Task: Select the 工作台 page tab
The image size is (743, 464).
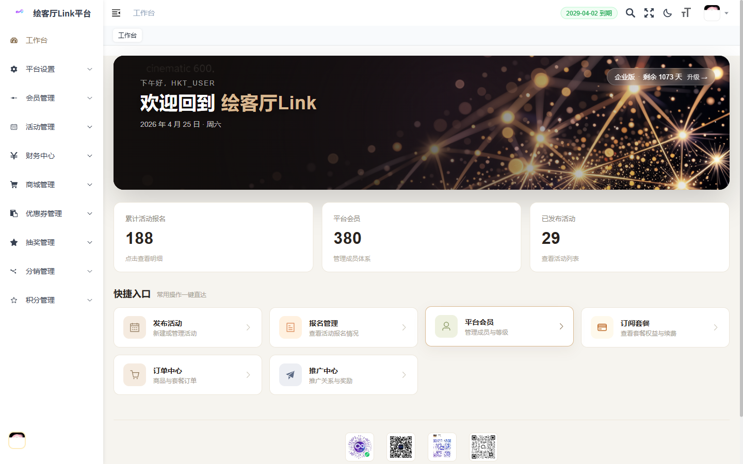Action: [x=127, y=36]
